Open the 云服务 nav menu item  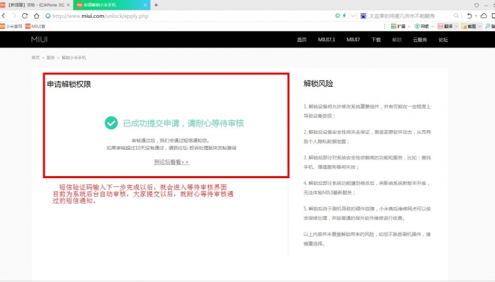click(x=420, y=39)
